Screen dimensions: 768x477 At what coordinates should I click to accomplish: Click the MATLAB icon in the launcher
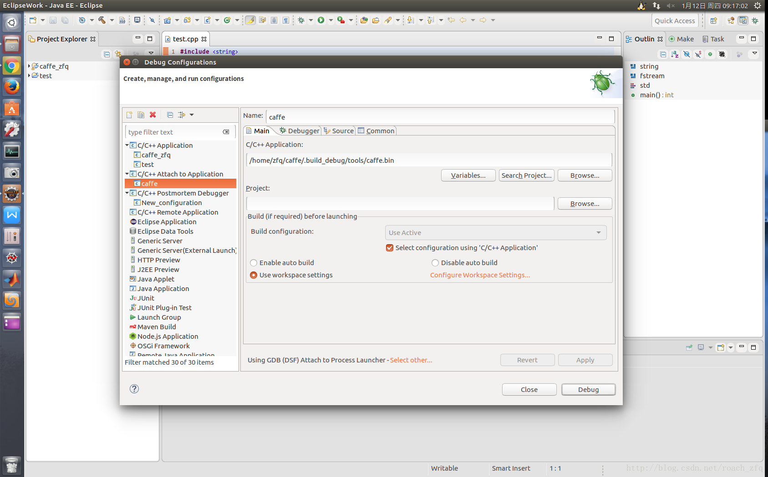pos(12,279)
